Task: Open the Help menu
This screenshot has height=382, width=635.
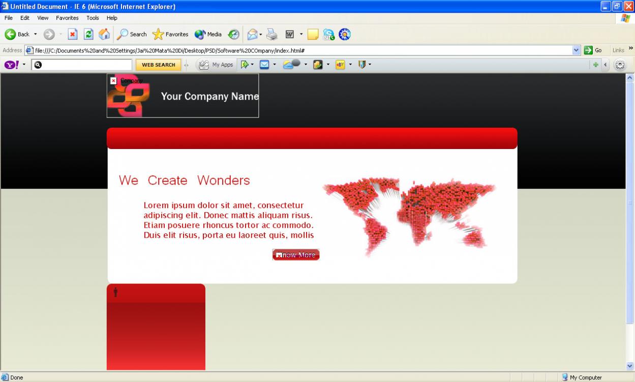Action: pos(112,18)
